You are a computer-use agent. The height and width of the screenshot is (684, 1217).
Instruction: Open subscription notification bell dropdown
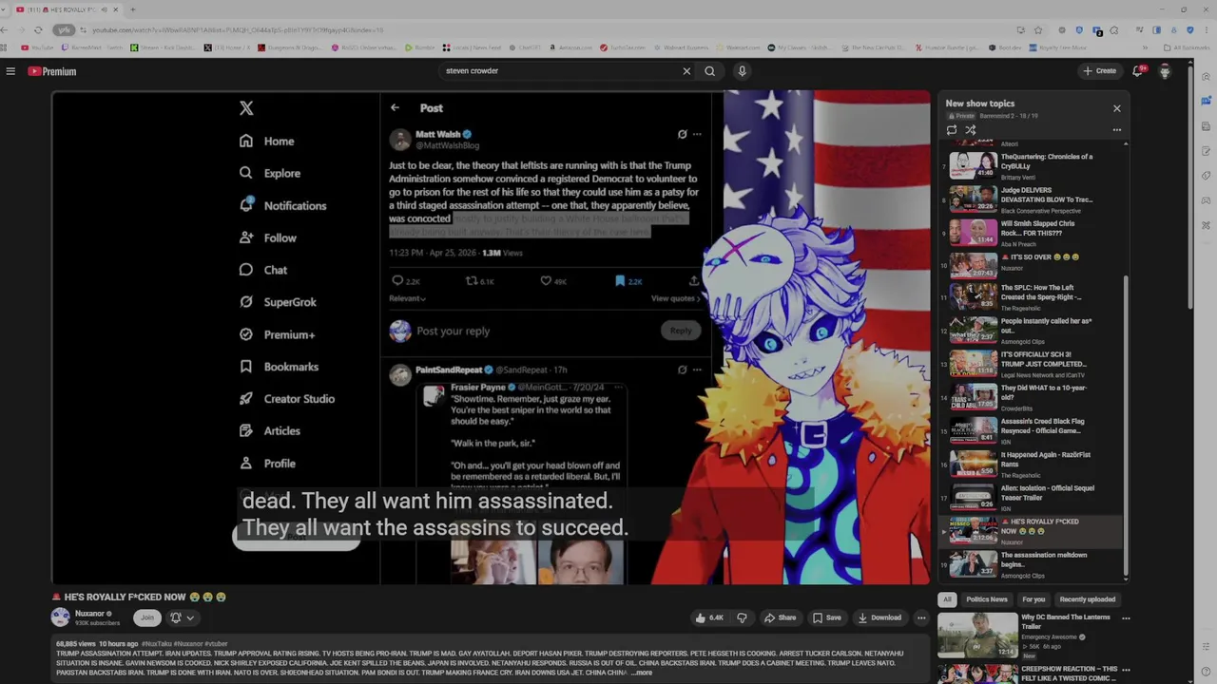[x=182, y=617]
